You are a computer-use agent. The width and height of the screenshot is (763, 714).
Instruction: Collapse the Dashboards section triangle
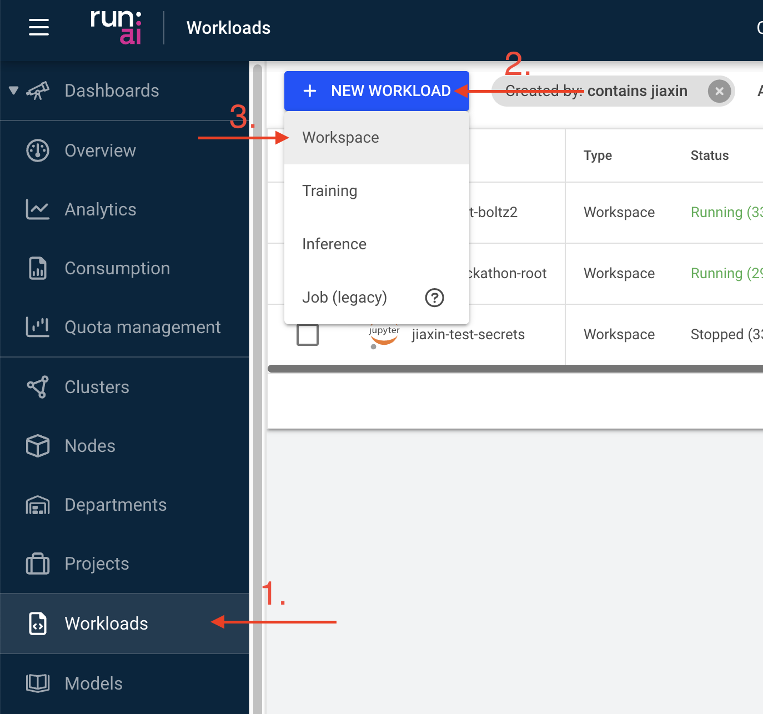[x=13, y=90]
